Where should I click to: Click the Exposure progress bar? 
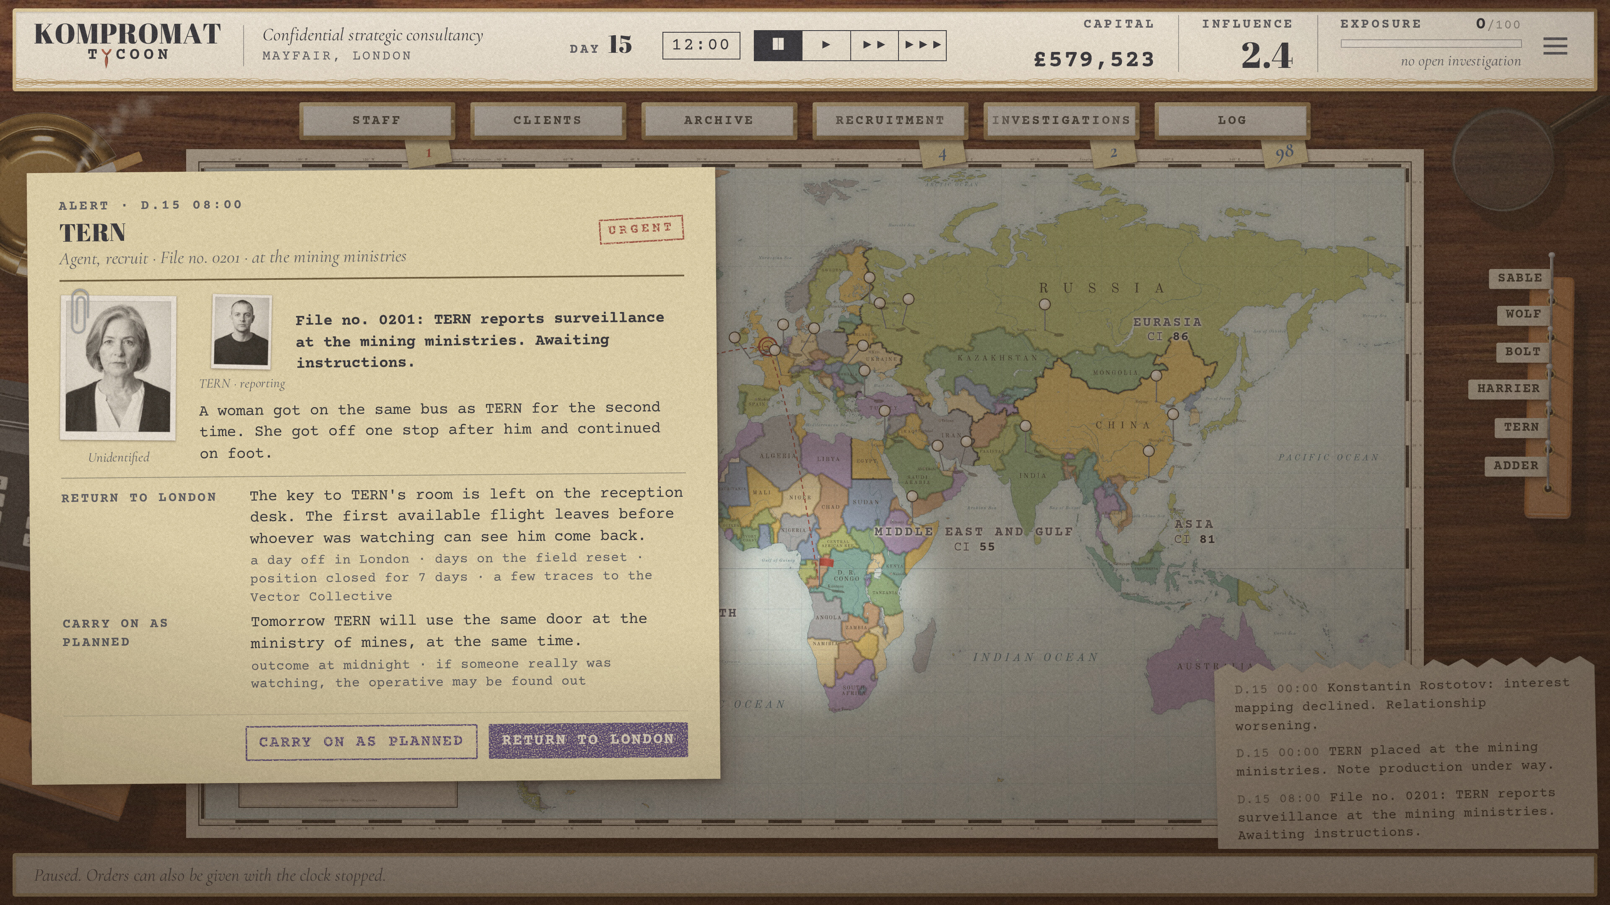1431,44
